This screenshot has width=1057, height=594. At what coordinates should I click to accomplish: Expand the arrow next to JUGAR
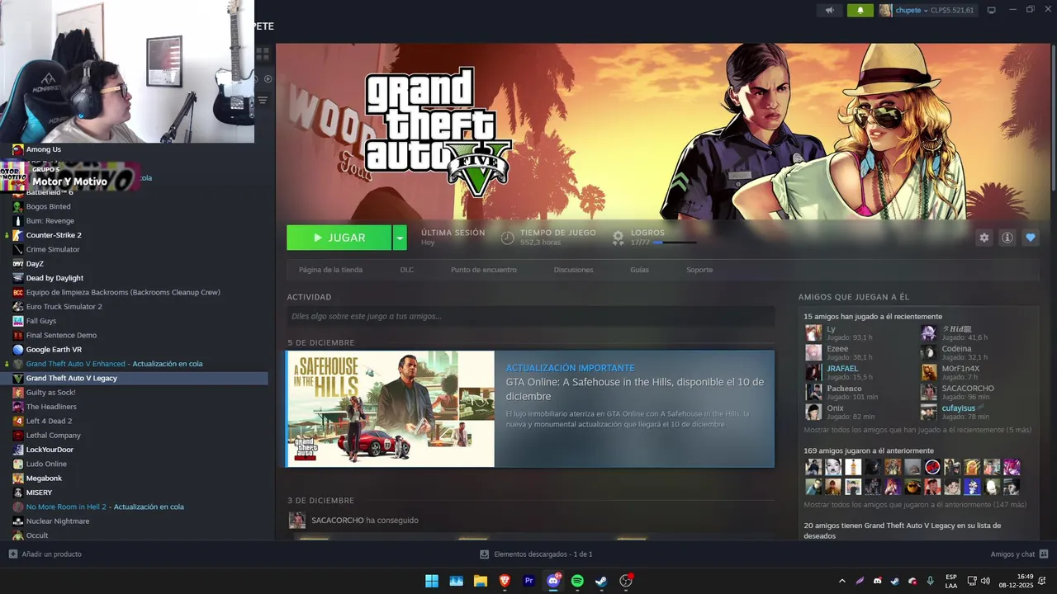point(400,238)
